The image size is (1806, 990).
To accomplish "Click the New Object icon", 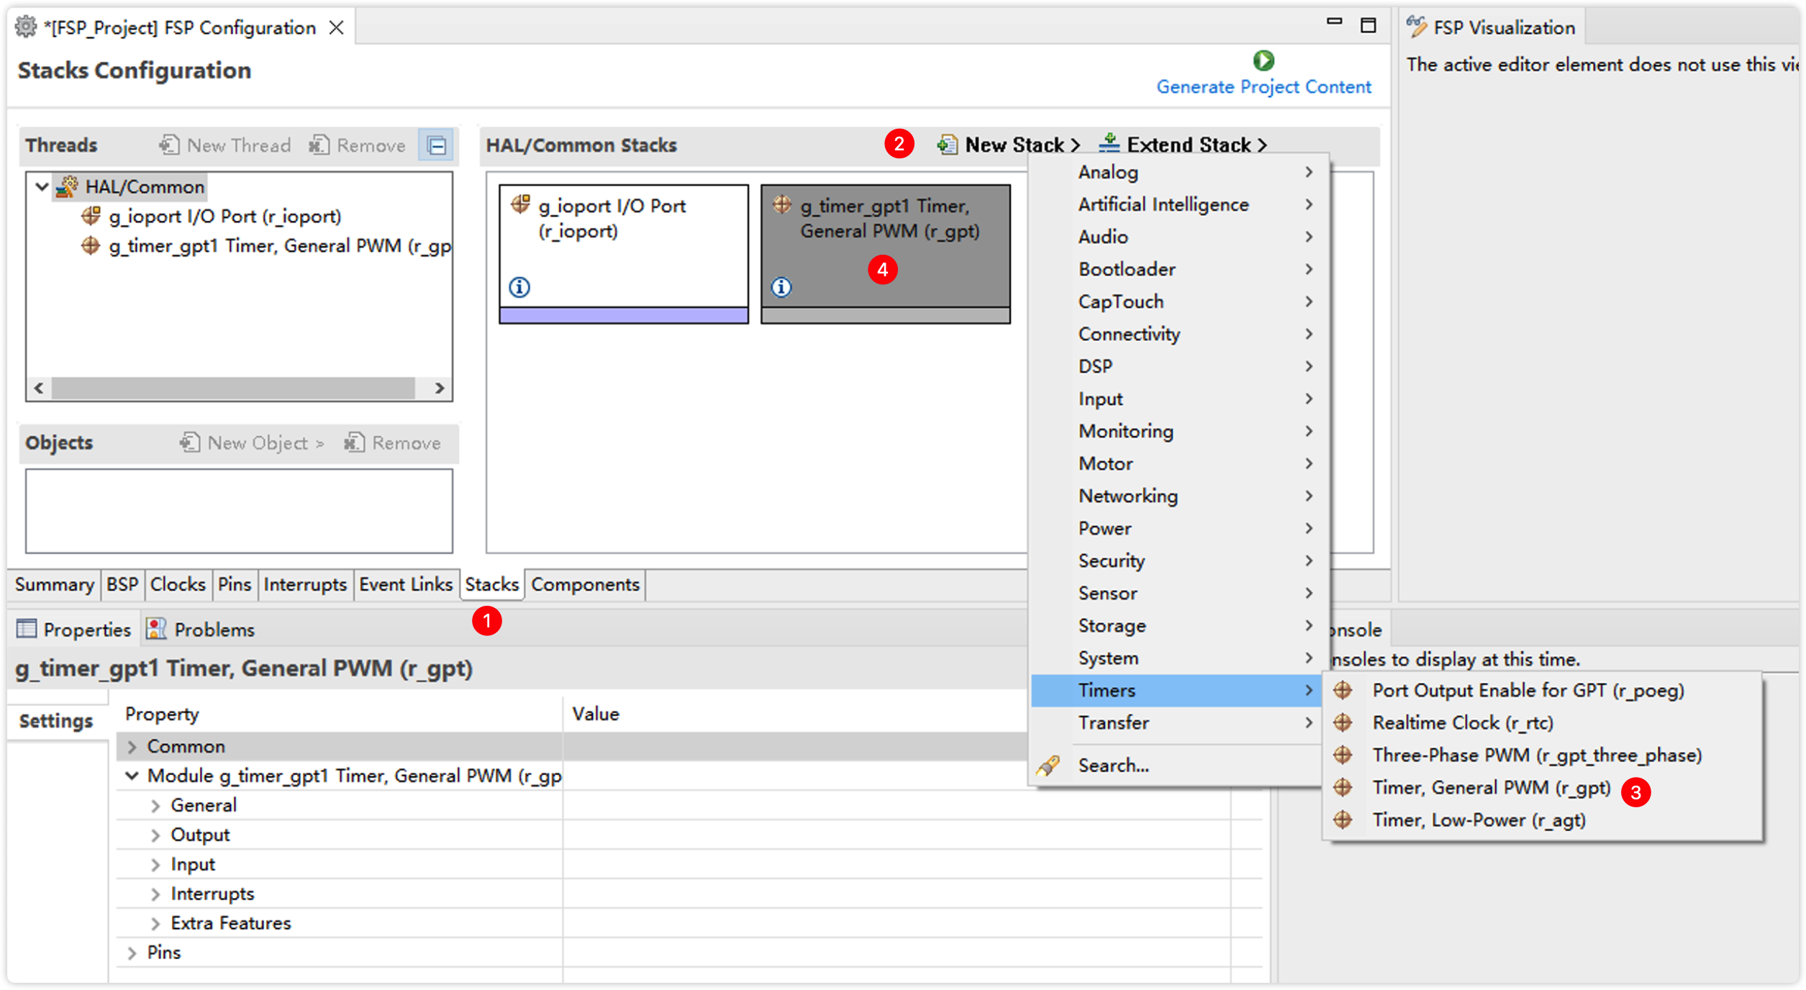I will 190,442.
